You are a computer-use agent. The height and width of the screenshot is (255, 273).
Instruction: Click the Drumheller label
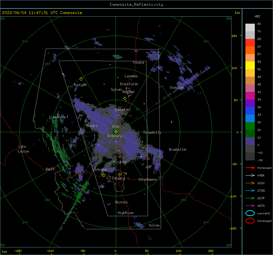pyautogui.click(x=178, y=149)
